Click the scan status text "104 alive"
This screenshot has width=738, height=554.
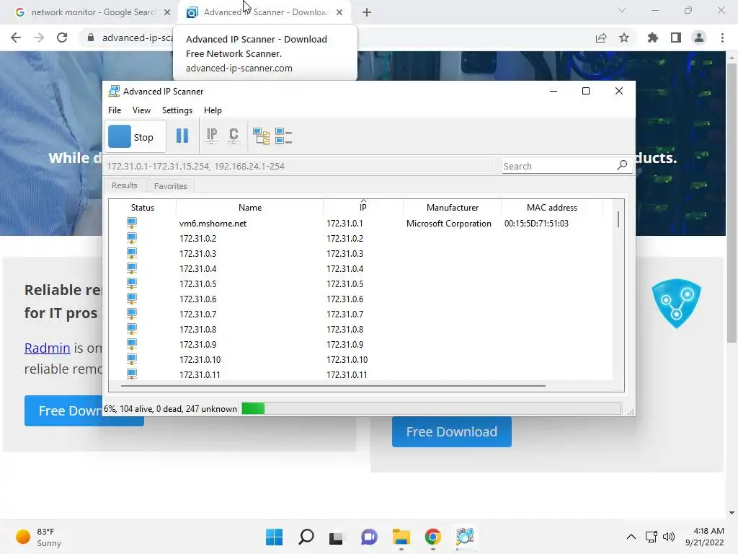click(135, 409)
